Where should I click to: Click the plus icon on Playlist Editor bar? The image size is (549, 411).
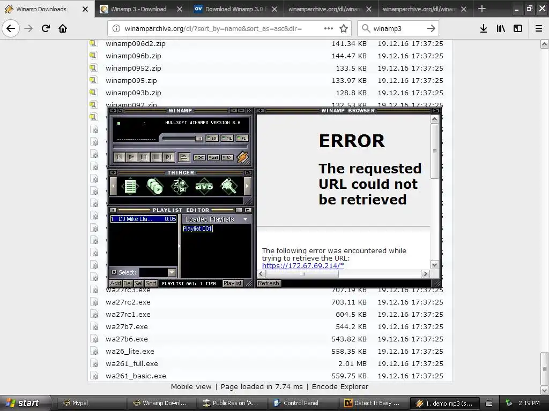click(x=113, y=210)
